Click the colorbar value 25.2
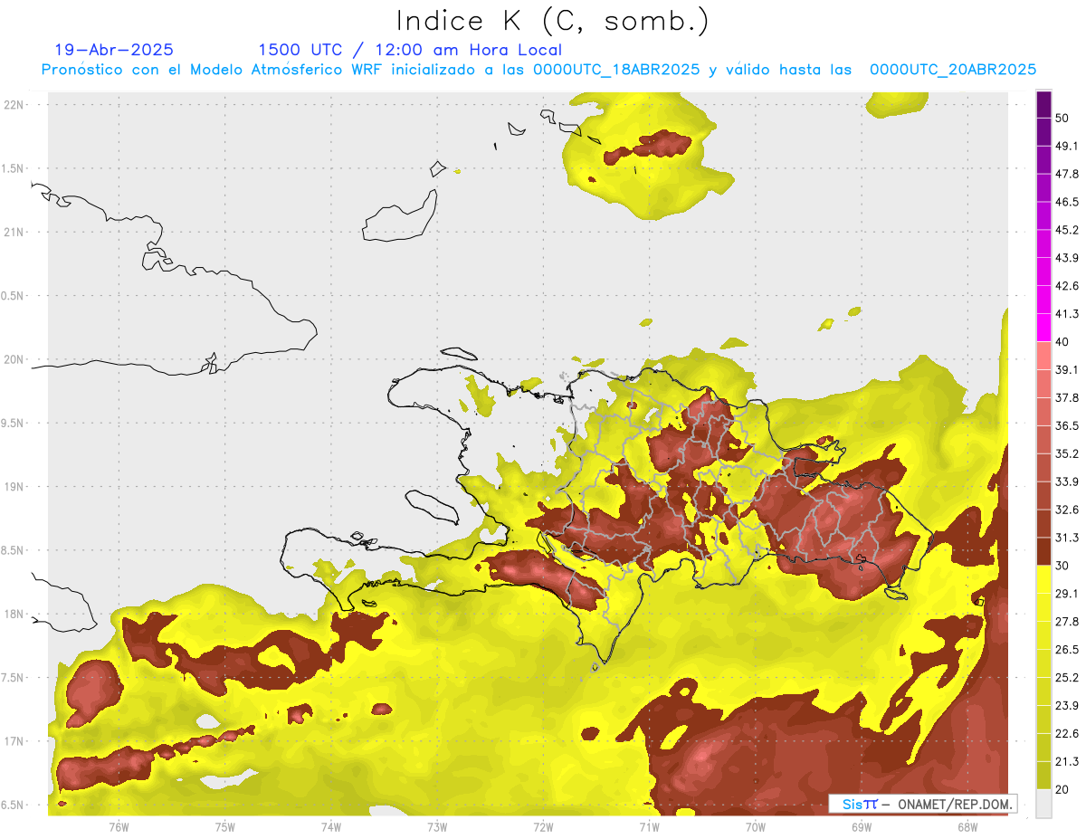 1067,677
